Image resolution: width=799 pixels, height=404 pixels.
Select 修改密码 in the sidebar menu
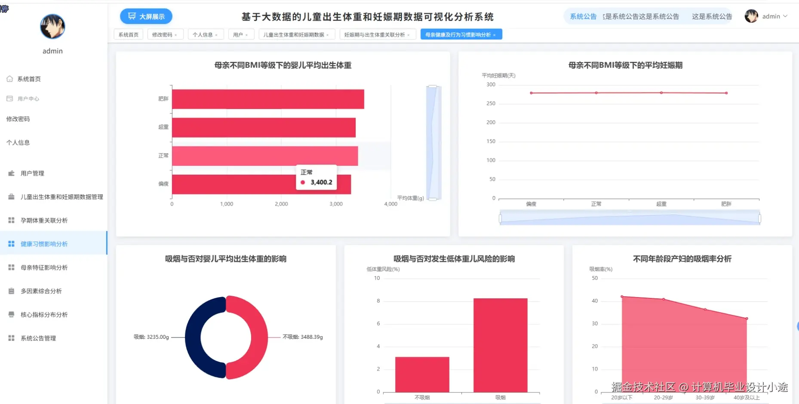coord(18,119)
